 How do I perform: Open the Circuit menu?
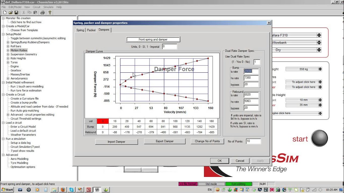(x=37, y=7)
